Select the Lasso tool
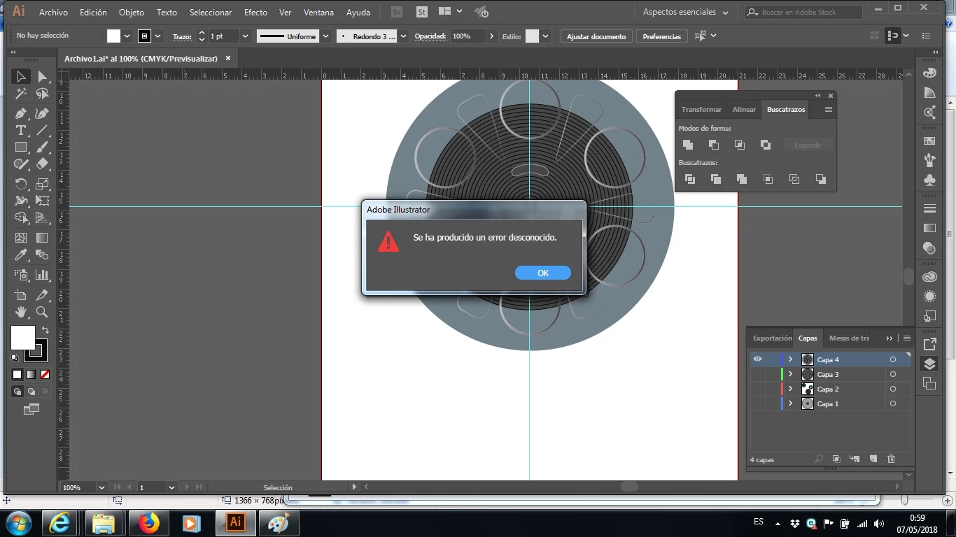Screen dimensions: 956x537 [x=42, y=94]
